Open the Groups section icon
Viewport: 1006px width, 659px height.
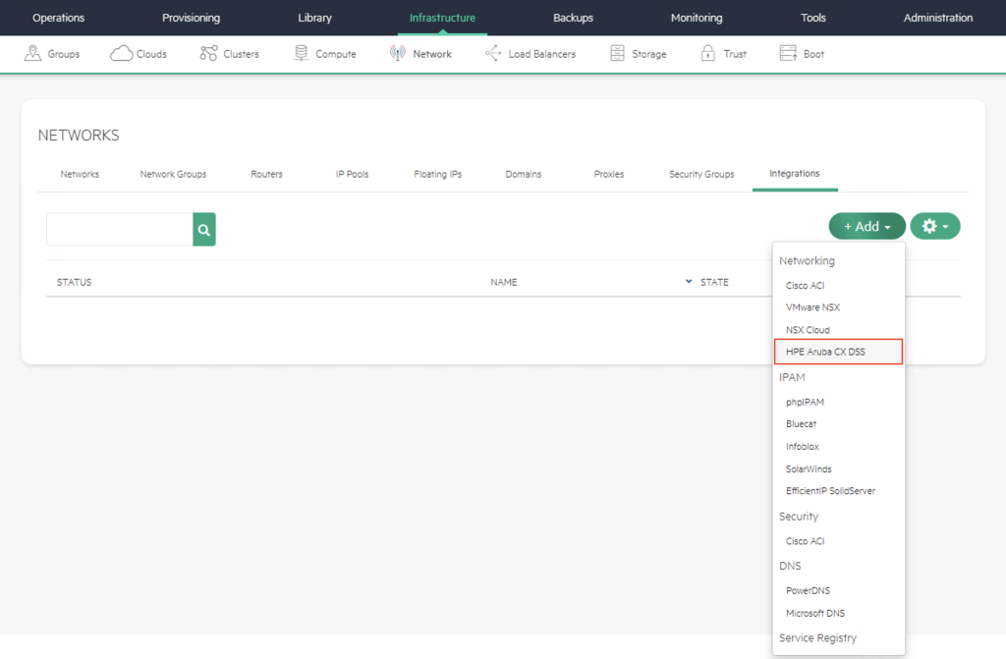coord(32,54)
